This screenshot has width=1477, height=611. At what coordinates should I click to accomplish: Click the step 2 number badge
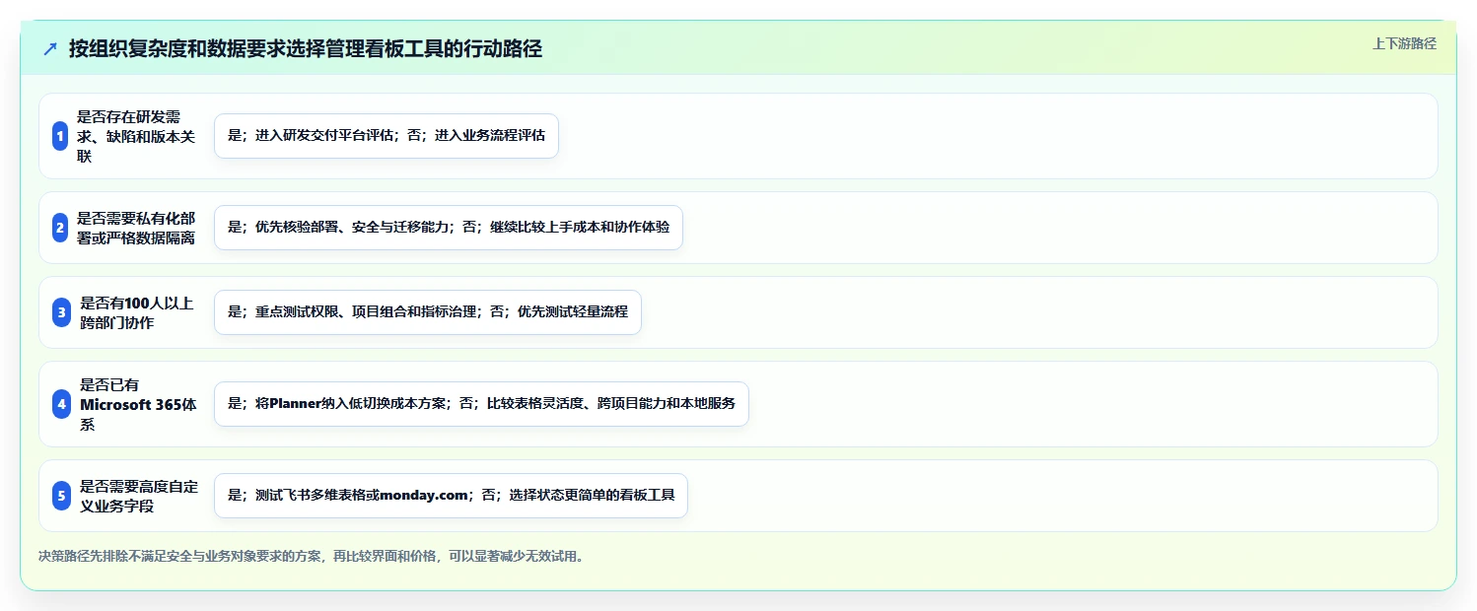(61, 228)
